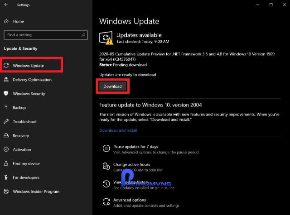Click the Download and install link
The width and height of the screenshot is (290, 215).
[118, 130]
